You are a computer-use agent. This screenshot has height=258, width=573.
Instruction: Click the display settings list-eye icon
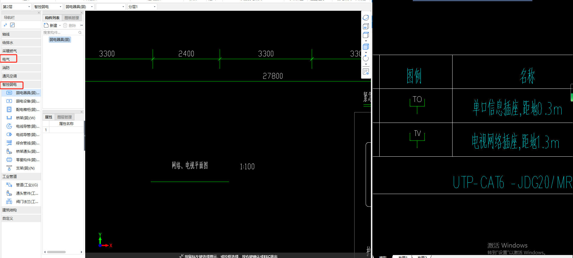point(366,72)
